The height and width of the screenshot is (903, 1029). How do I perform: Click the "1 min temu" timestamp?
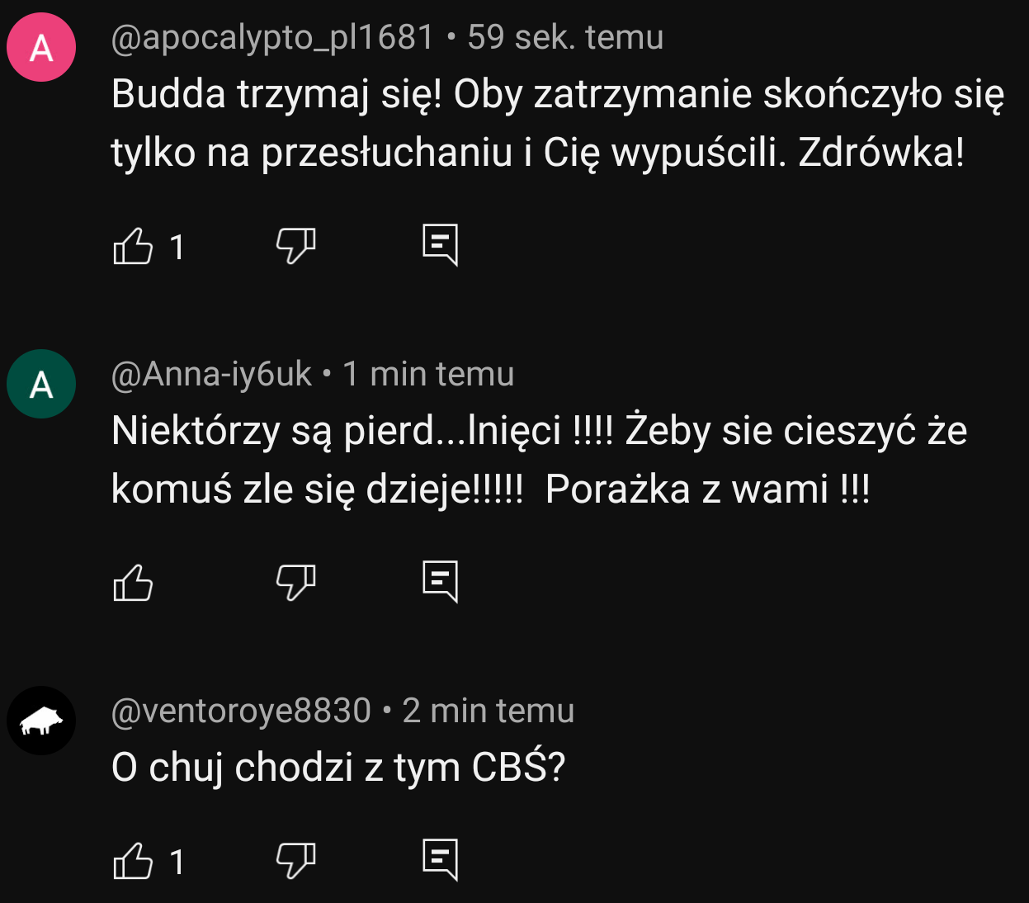click(x=428, y=374)
